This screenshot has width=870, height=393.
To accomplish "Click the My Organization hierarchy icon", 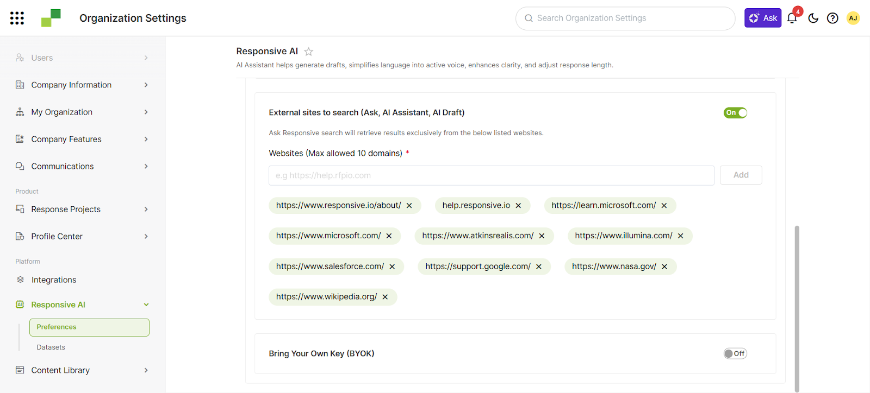I will tap(20, 112).
